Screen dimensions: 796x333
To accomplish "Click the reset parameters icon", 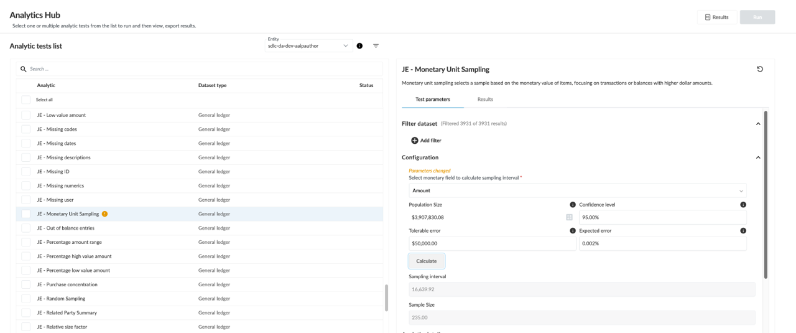I will (x=759, y=69).
